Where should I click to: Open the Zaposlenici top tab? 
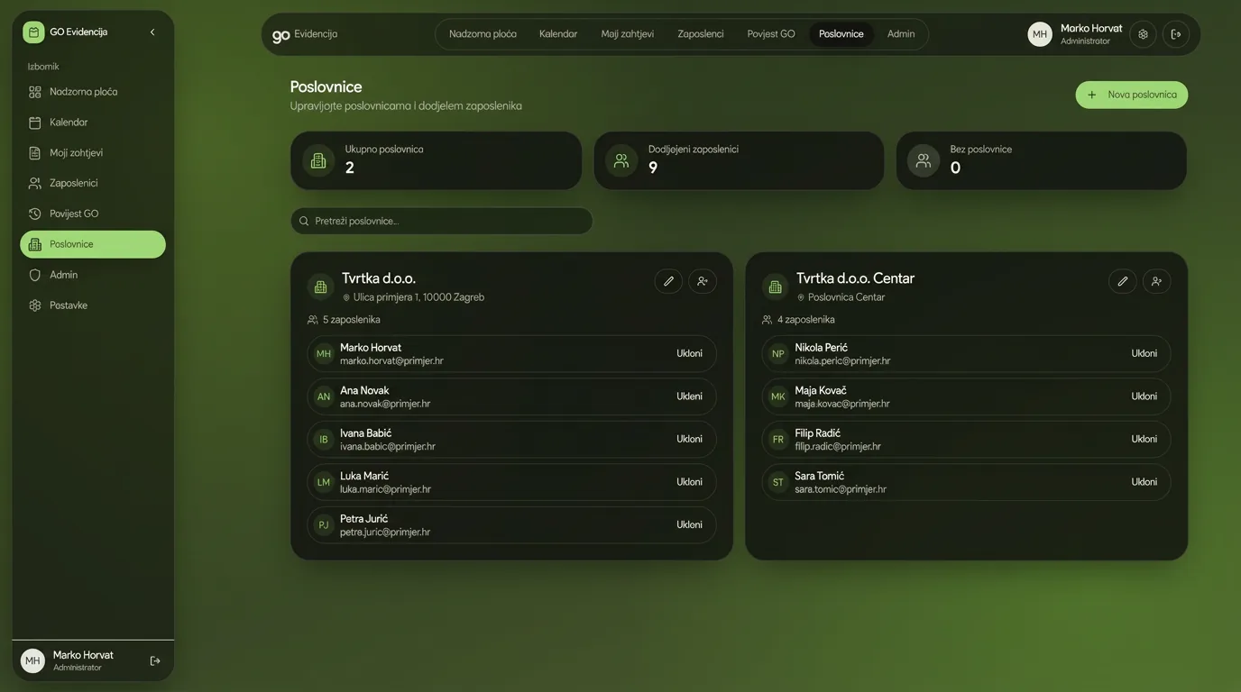(701, 34)
